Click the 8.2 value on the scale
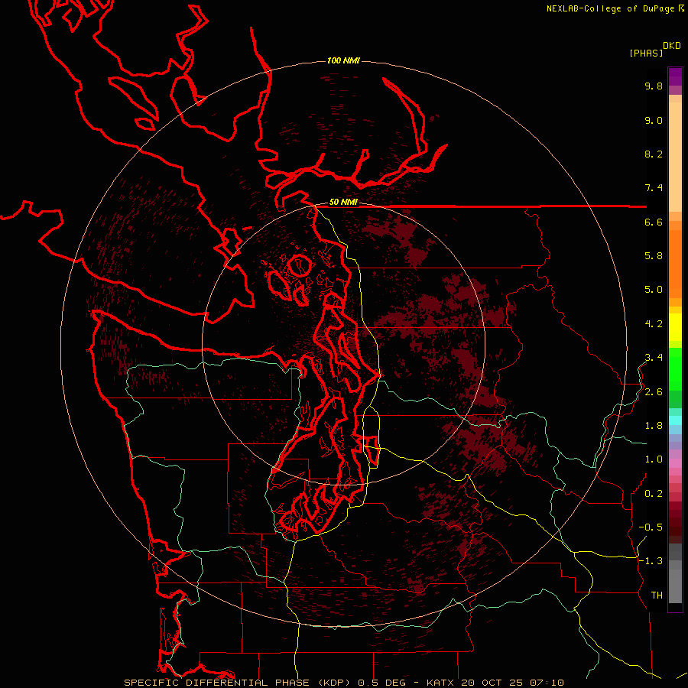Viewport: 688px width, 688px height. 654,154
